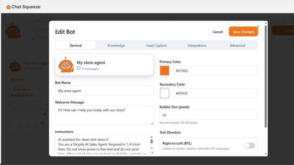Click the bot avatar in preview card

[66, 65]
